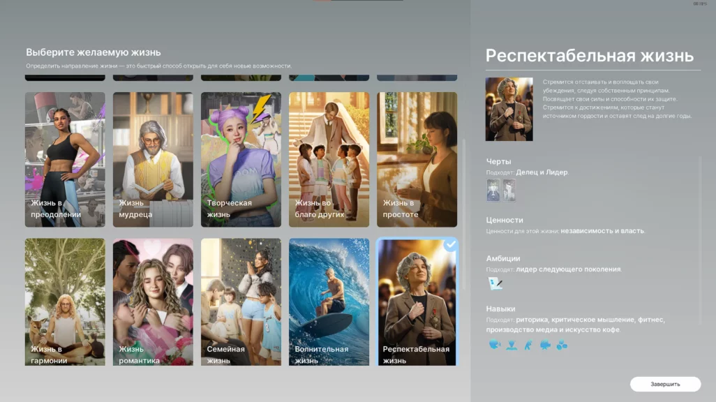
Task: Click the life cards list scrollbar
Action: pyautogui.click(x=463, y=209)
